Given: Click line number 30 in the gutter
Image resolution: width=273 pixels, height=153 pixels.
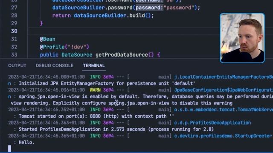Looking at the screenshot, I should click(14, 31).
